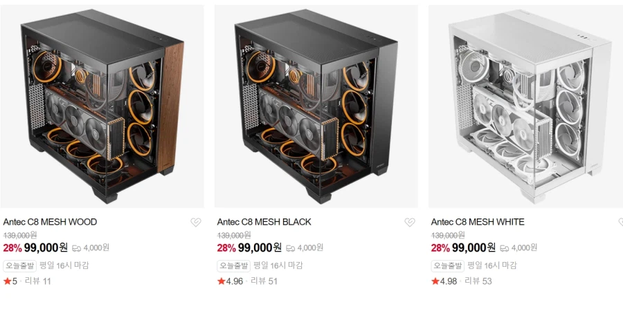Screen dimensions: 623x309
Task: Click the Antec C8 MESH WHITE title link
Action: click(x=478, y=222)
